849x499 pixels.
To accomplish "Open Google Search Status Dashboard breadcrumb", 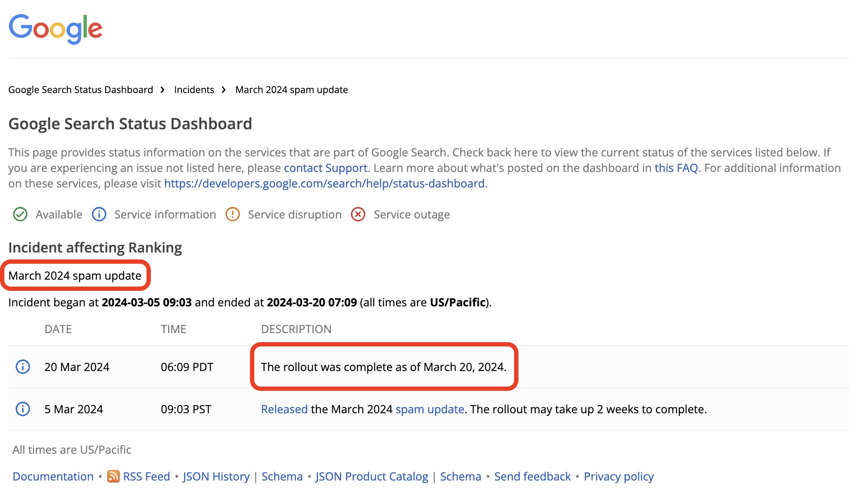I will [x=81, y=90].
